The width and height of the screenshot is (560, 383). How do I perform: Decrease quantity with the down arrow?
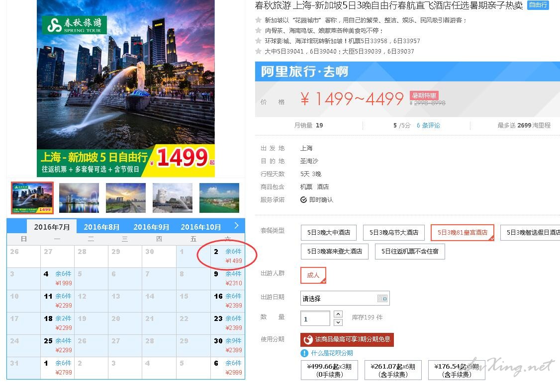coord(338,322)
